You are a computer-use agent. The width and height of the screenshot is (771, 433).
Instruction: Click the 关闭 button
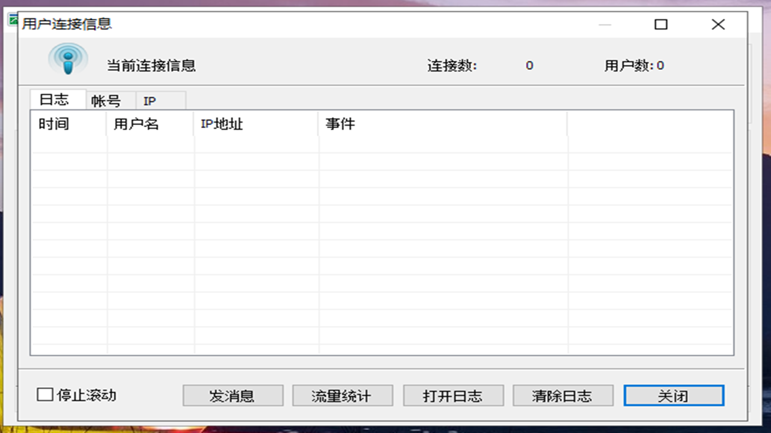point(673,395)
